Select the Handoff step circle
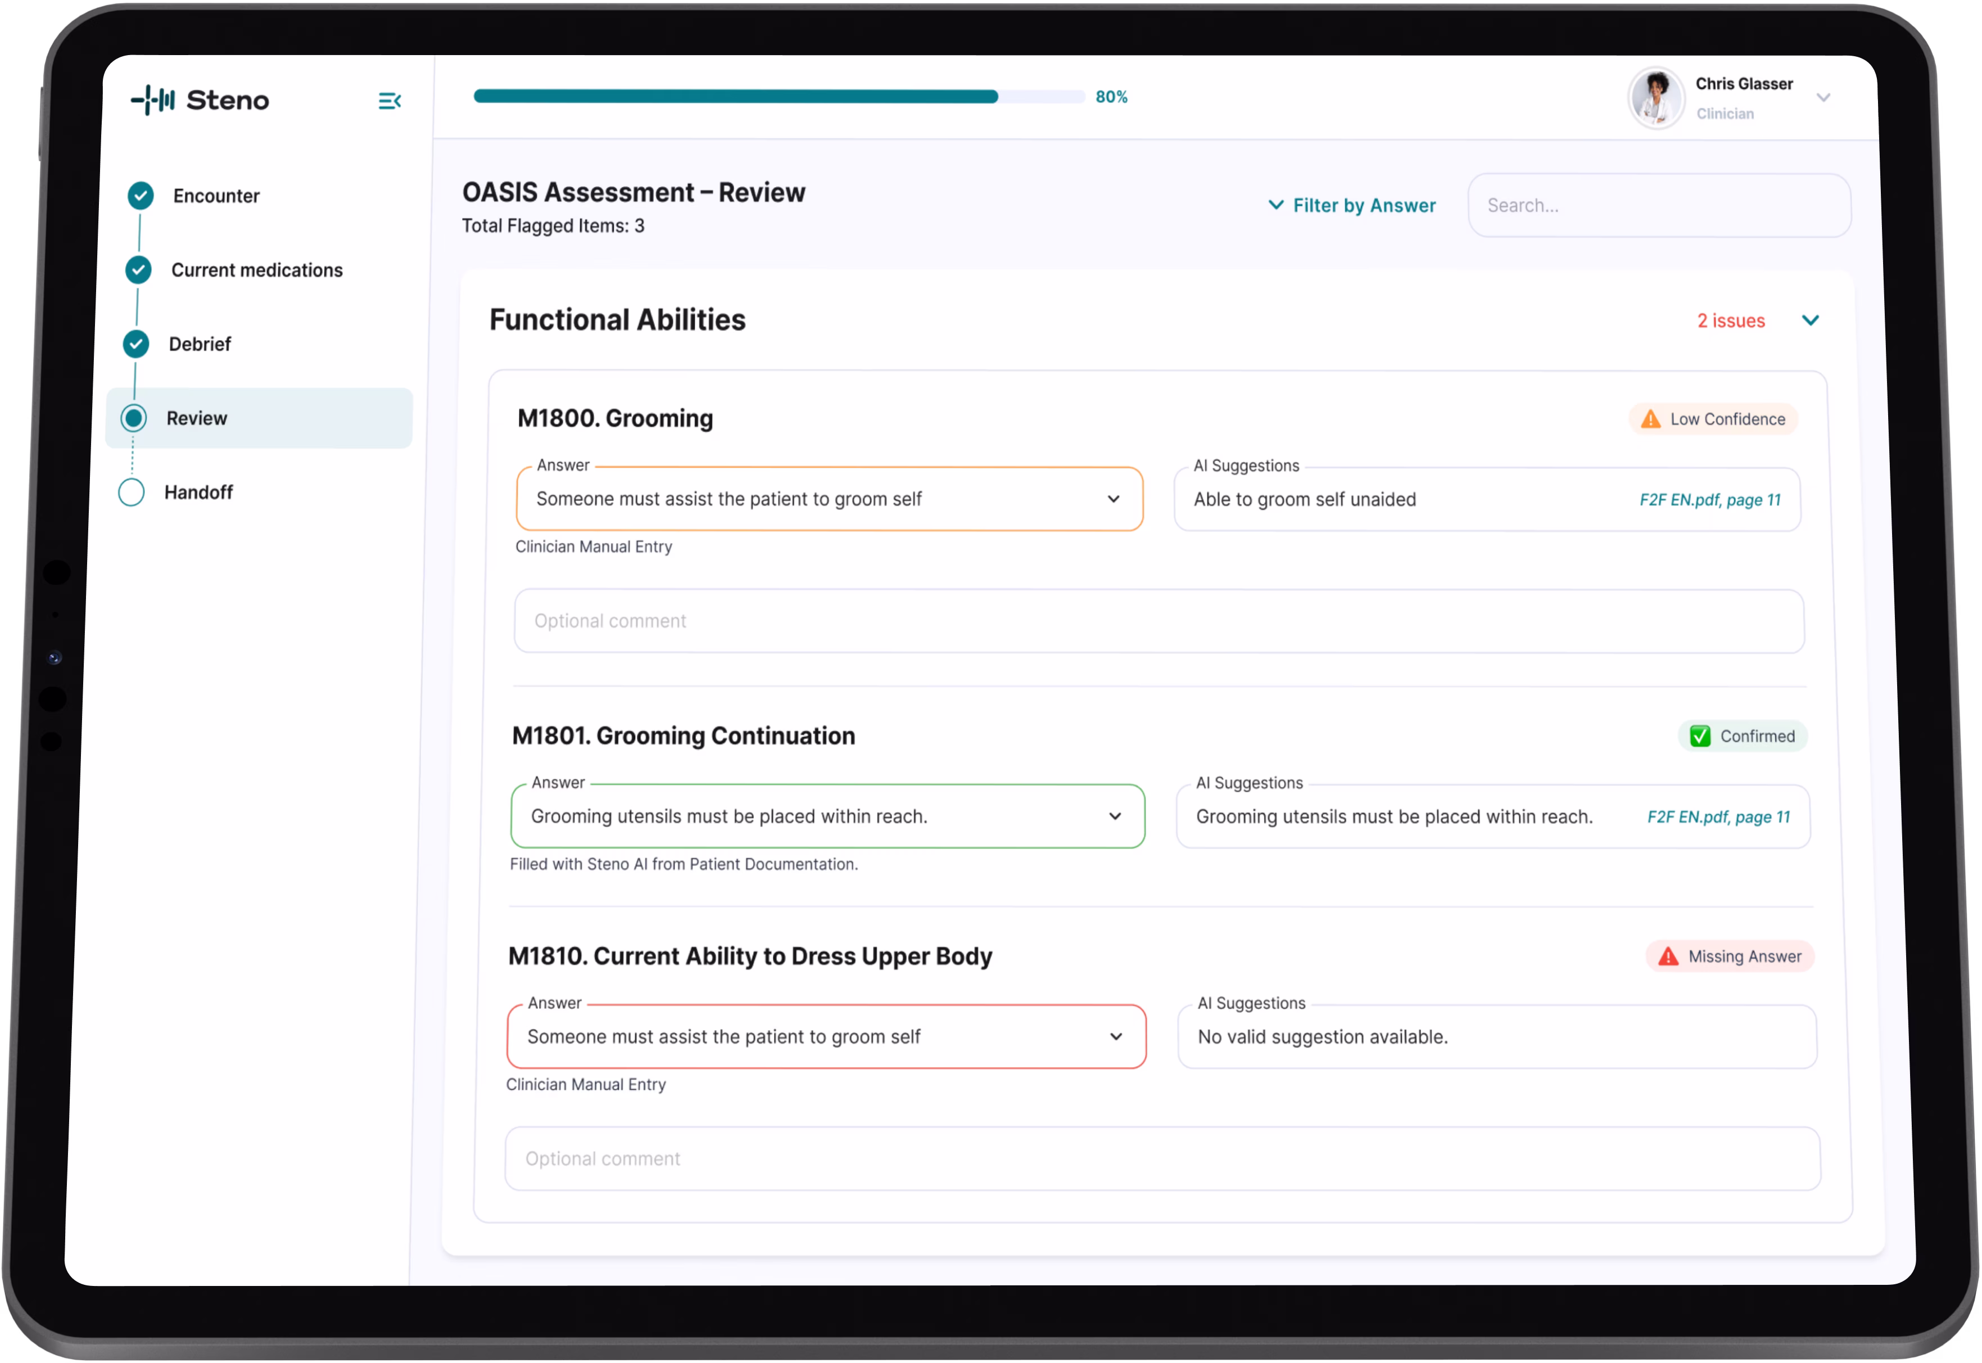The height and width of the screenshot is (1363, 1982). tap(132, 493)
